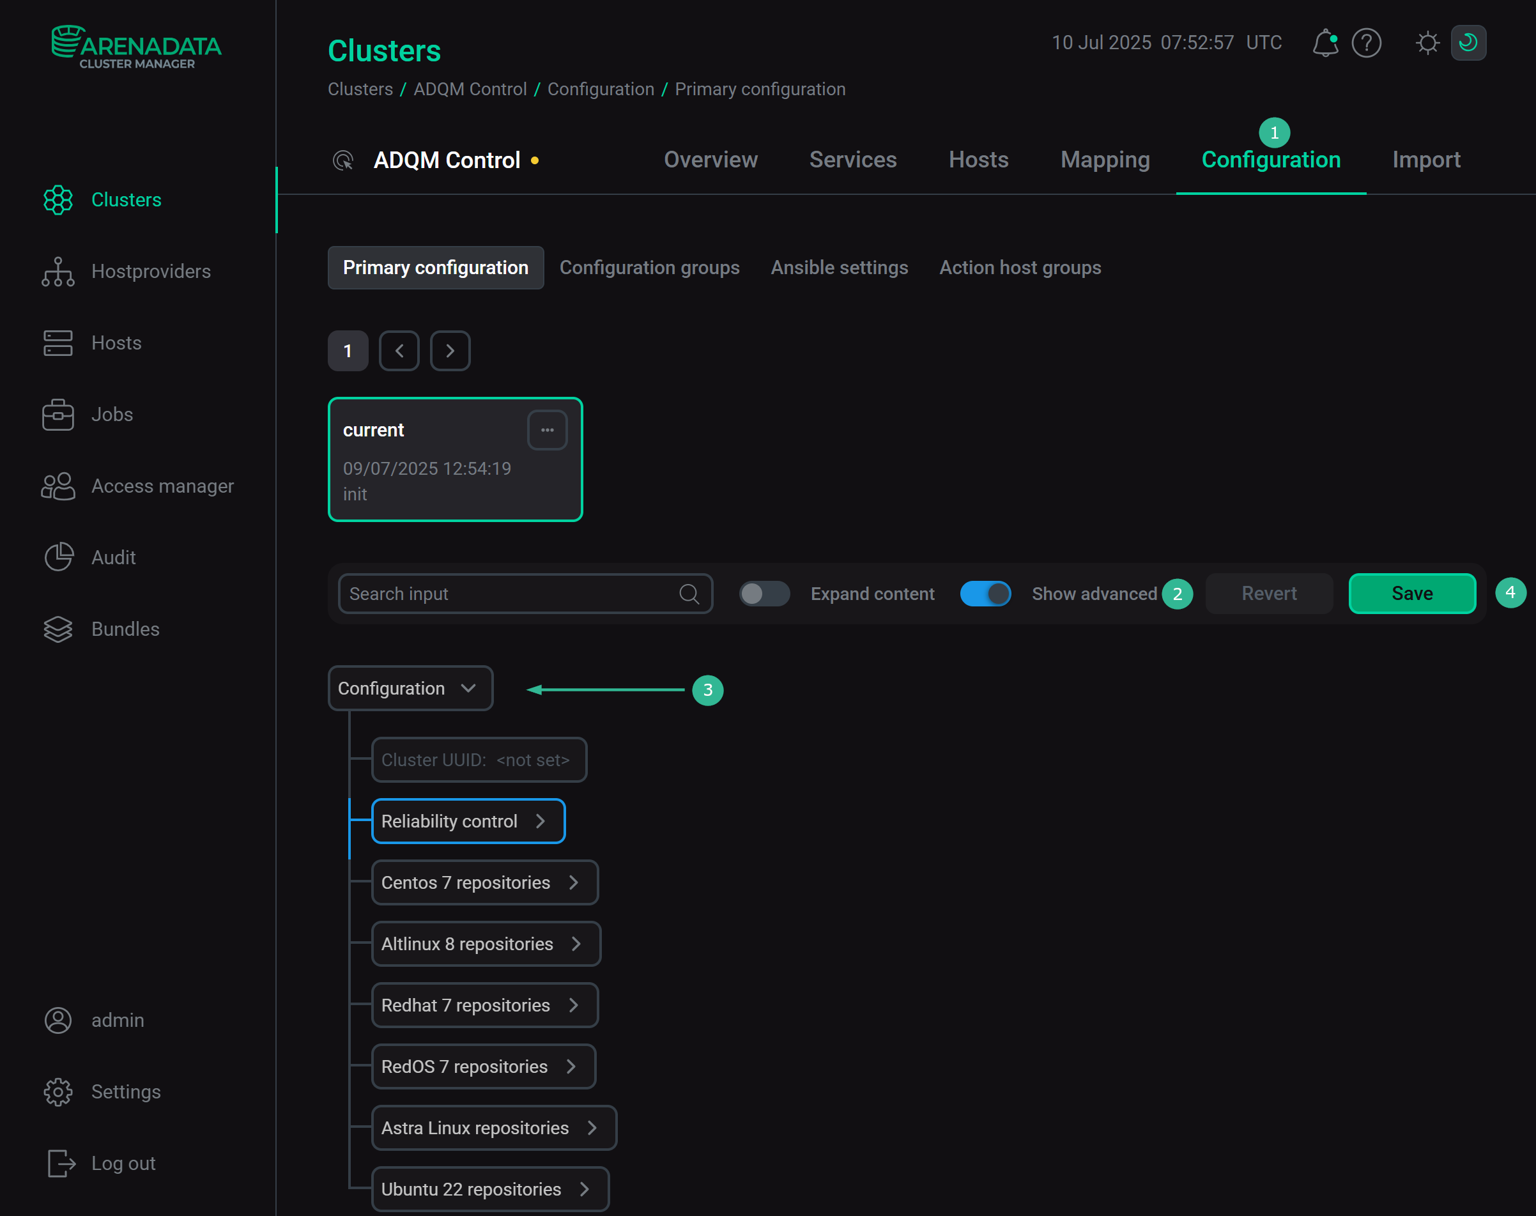Click the Clusters breadcrumb link
This screenshot has height=1216, width=1536.
[x=360, y=89]
